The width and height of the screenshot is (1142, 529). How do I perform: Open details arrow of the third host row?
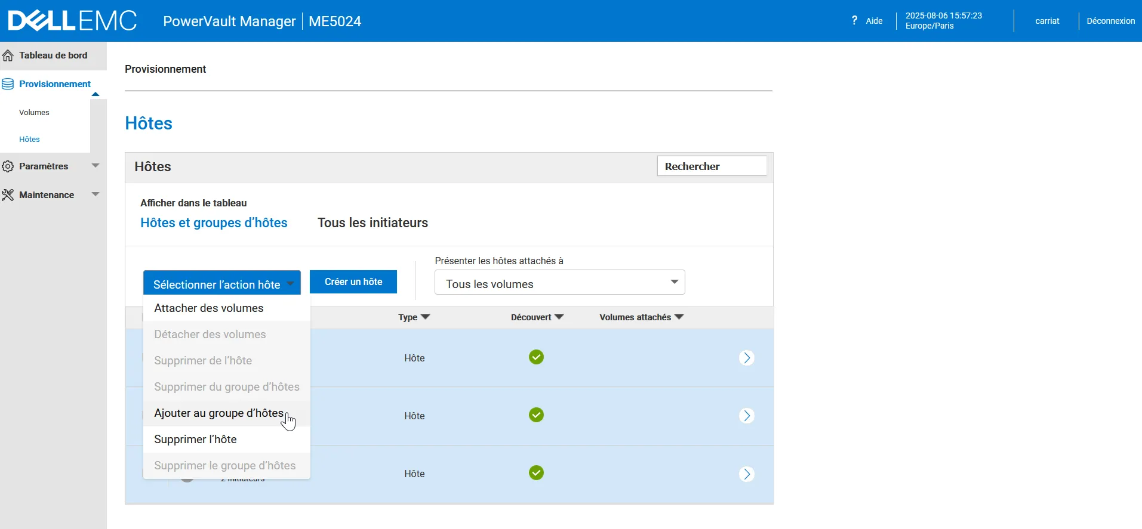(x=746, y=474)
